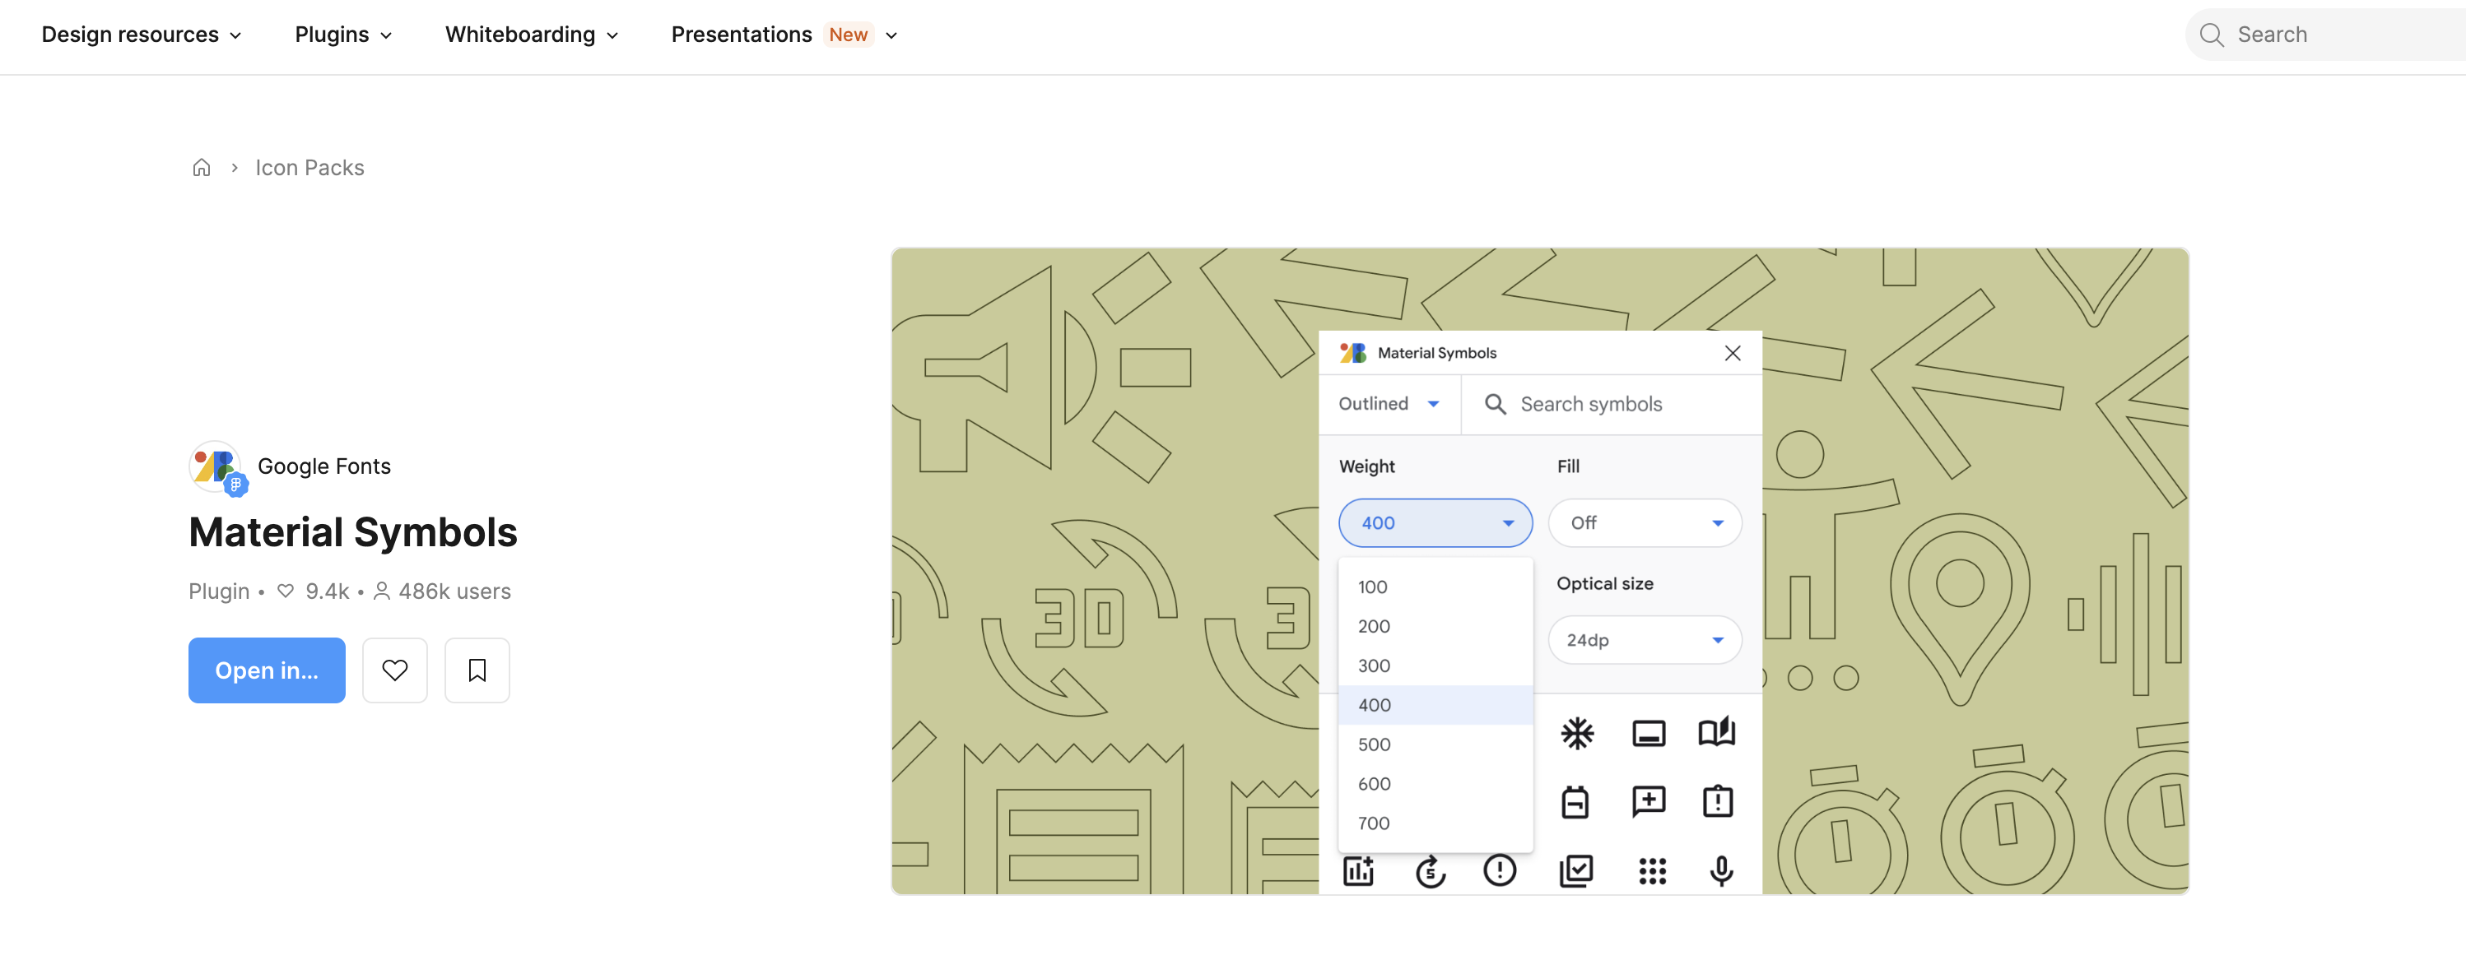Pick the apps grid symbol icon
This screenshot has height=974, width=2466.
click(1652, 870)
